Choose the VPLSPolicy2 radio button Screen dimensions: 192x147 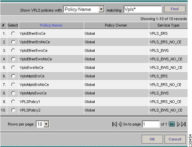(13, 110)
